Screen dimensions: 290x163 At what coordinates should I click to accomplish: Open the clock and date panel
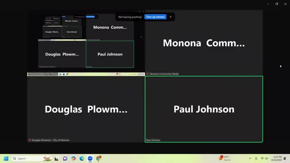[x=276, y=158]
